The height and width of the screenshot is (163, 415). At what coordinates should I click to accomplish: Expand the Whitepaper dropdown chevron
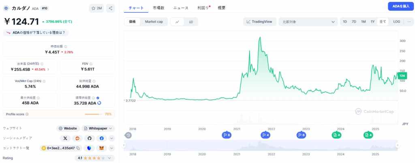111,129
